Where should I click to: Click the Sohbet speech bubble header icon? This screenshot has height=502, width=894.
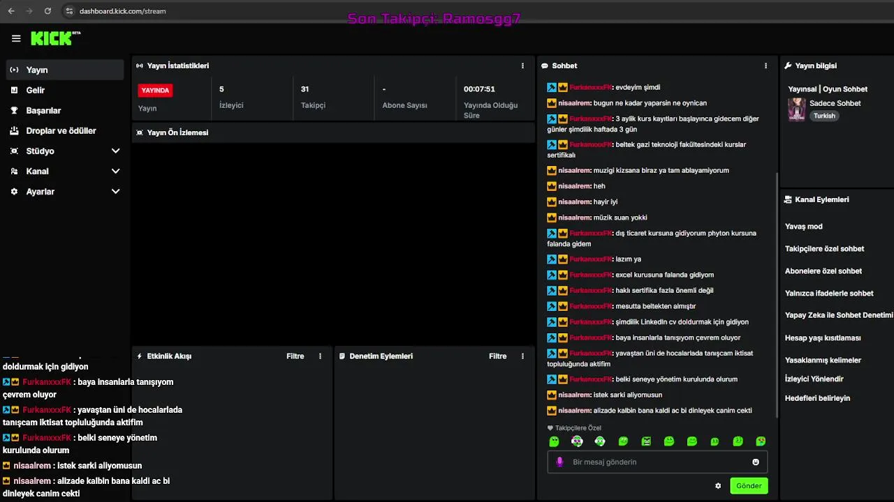[545, 66]
